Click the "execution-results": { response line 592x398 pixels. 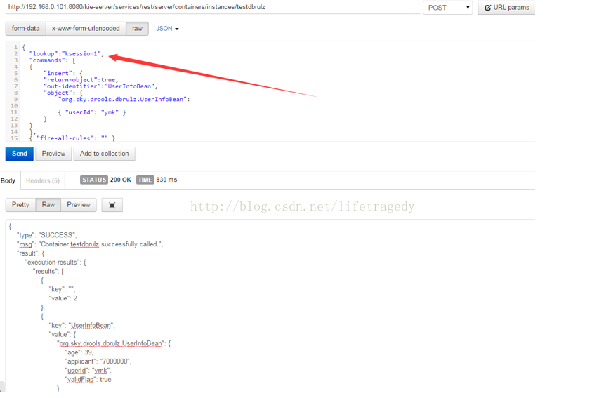point(55,263)
